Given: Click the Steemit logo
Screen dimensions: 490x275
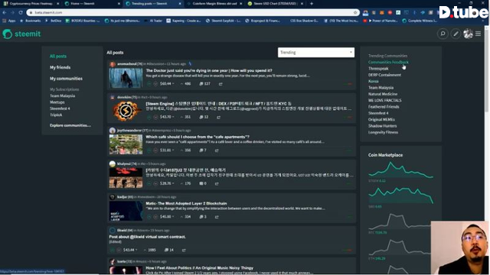Looking at the screenshot, I should click(21, 34).
